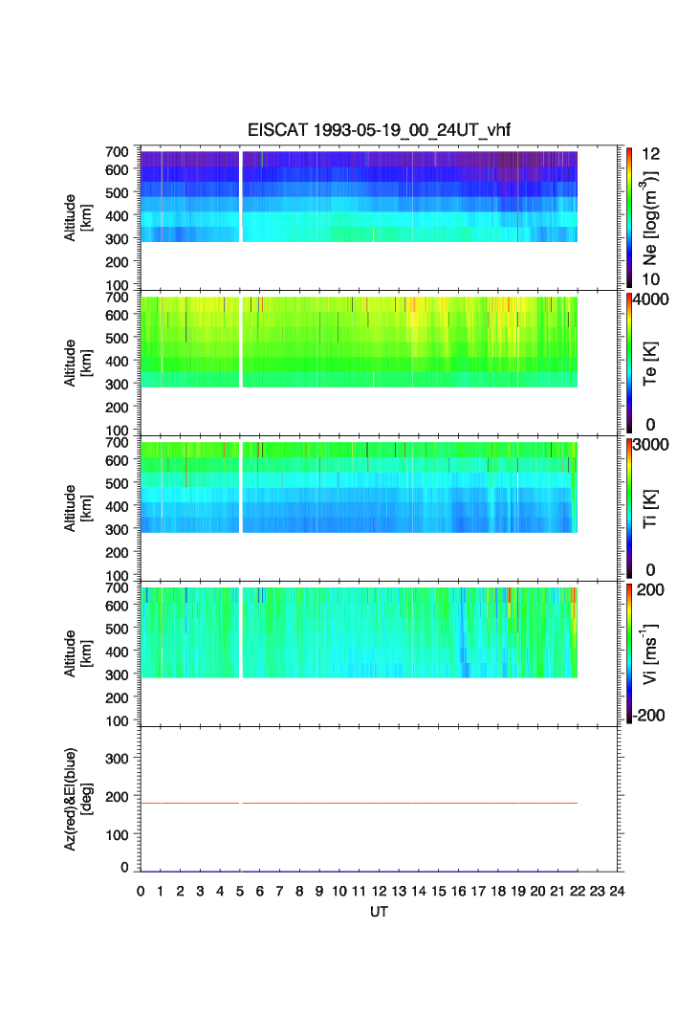Click the white data gap in the Ne panel
This screenshot has height=1017, width=677.
pos(240,196)
